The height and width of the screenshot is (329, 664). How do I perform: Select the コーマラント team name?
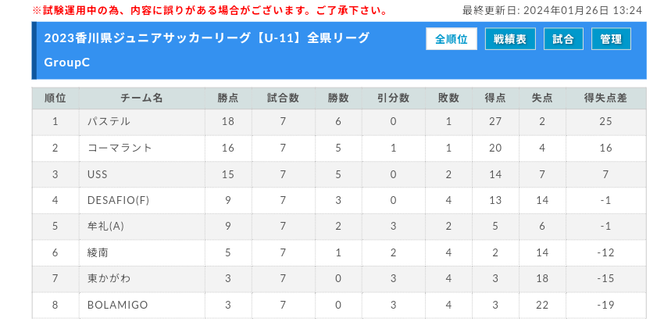pos(120,148)
